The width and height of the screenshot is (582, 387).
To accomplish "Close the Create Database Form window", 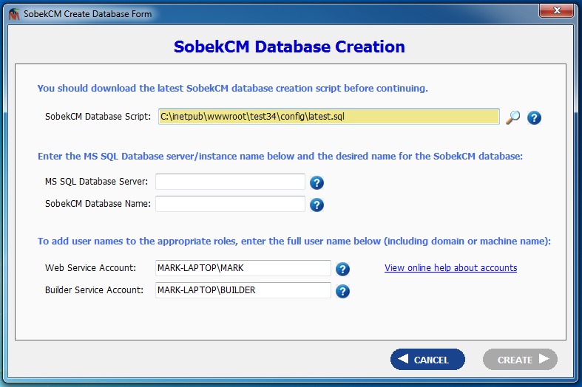I will coord(556,11).
